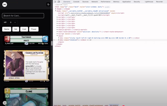Switch to the Network tab
The image size is (167, 106).
click(x=95, y=2)
